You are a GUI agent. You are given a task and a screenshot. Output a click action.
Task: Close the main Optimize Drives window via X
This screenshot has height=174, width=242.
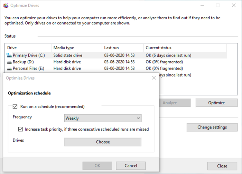[x=234, y=6]
